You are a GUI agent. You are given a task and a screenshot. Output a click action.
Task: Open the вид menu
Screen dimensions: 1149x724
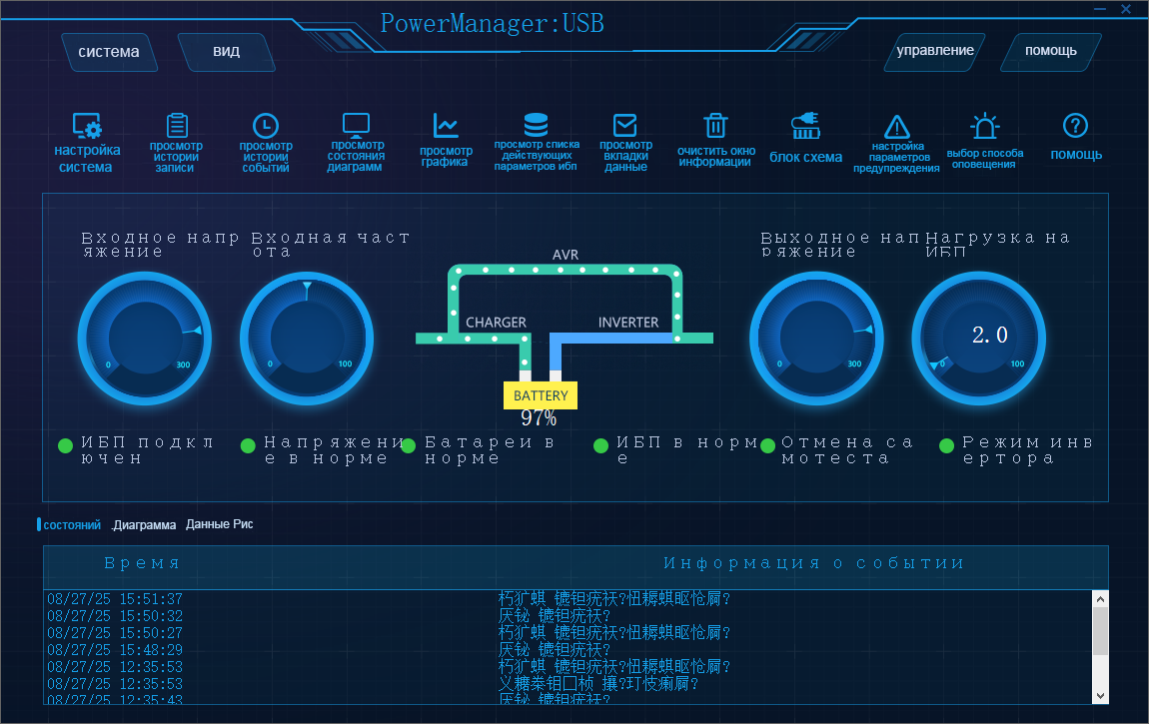(226, 52)
